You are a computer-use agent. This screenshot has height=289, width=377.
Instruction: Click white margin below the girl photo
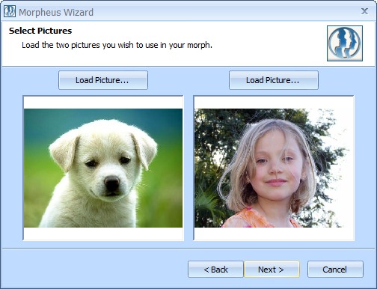click(x=274, y=234)
